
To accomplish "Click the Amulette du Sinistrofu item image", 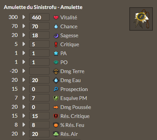I will point(141,19).
